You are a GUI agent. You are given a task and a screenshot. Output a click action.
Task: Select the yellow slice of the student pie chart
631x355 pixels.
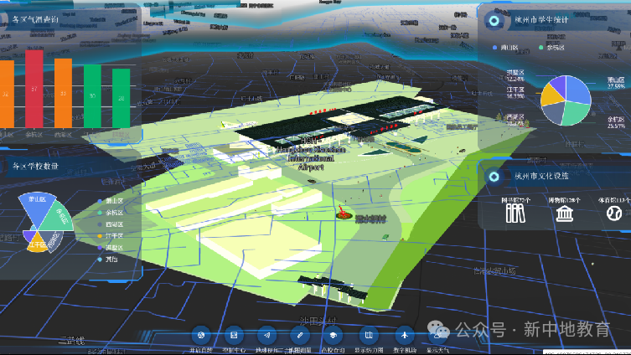[x=550, y=95]
